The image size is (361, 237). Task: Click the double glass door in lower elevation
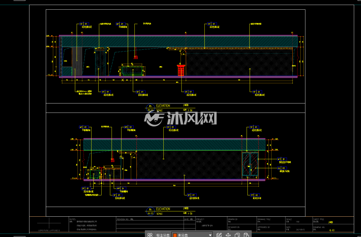[250, 165]
